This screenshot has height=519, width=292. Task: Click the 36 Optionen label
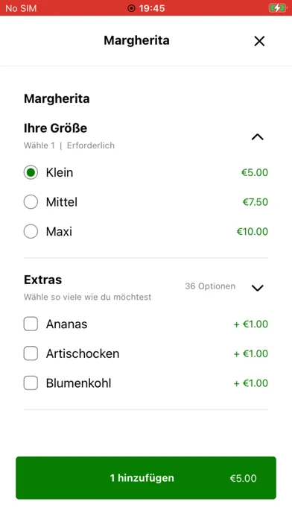(210, 286)
